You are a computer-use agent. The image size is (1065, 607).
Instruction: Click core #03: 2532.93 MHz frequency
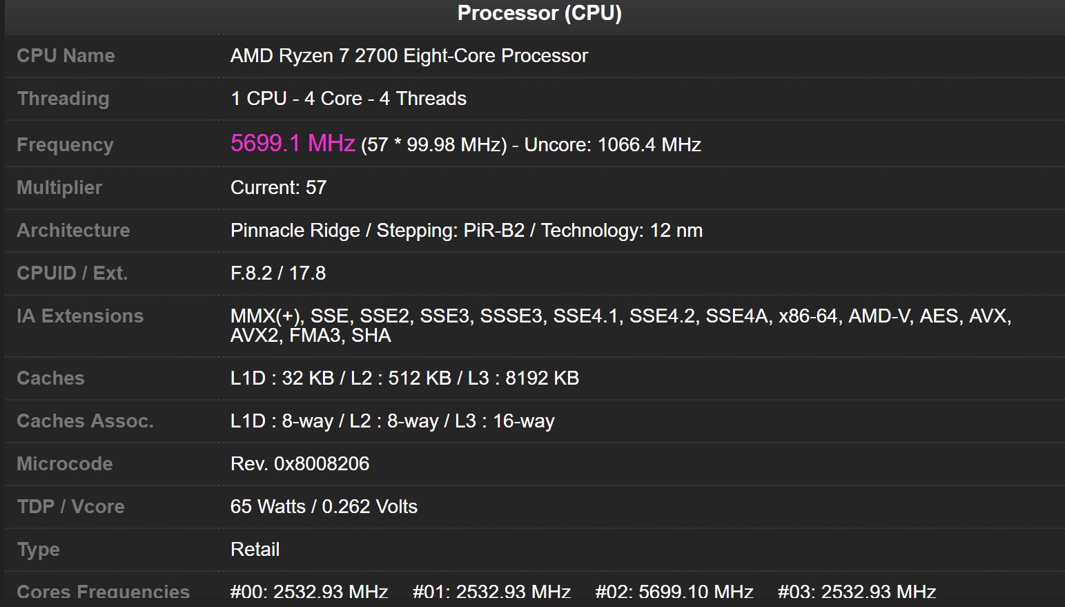(857, 592)
